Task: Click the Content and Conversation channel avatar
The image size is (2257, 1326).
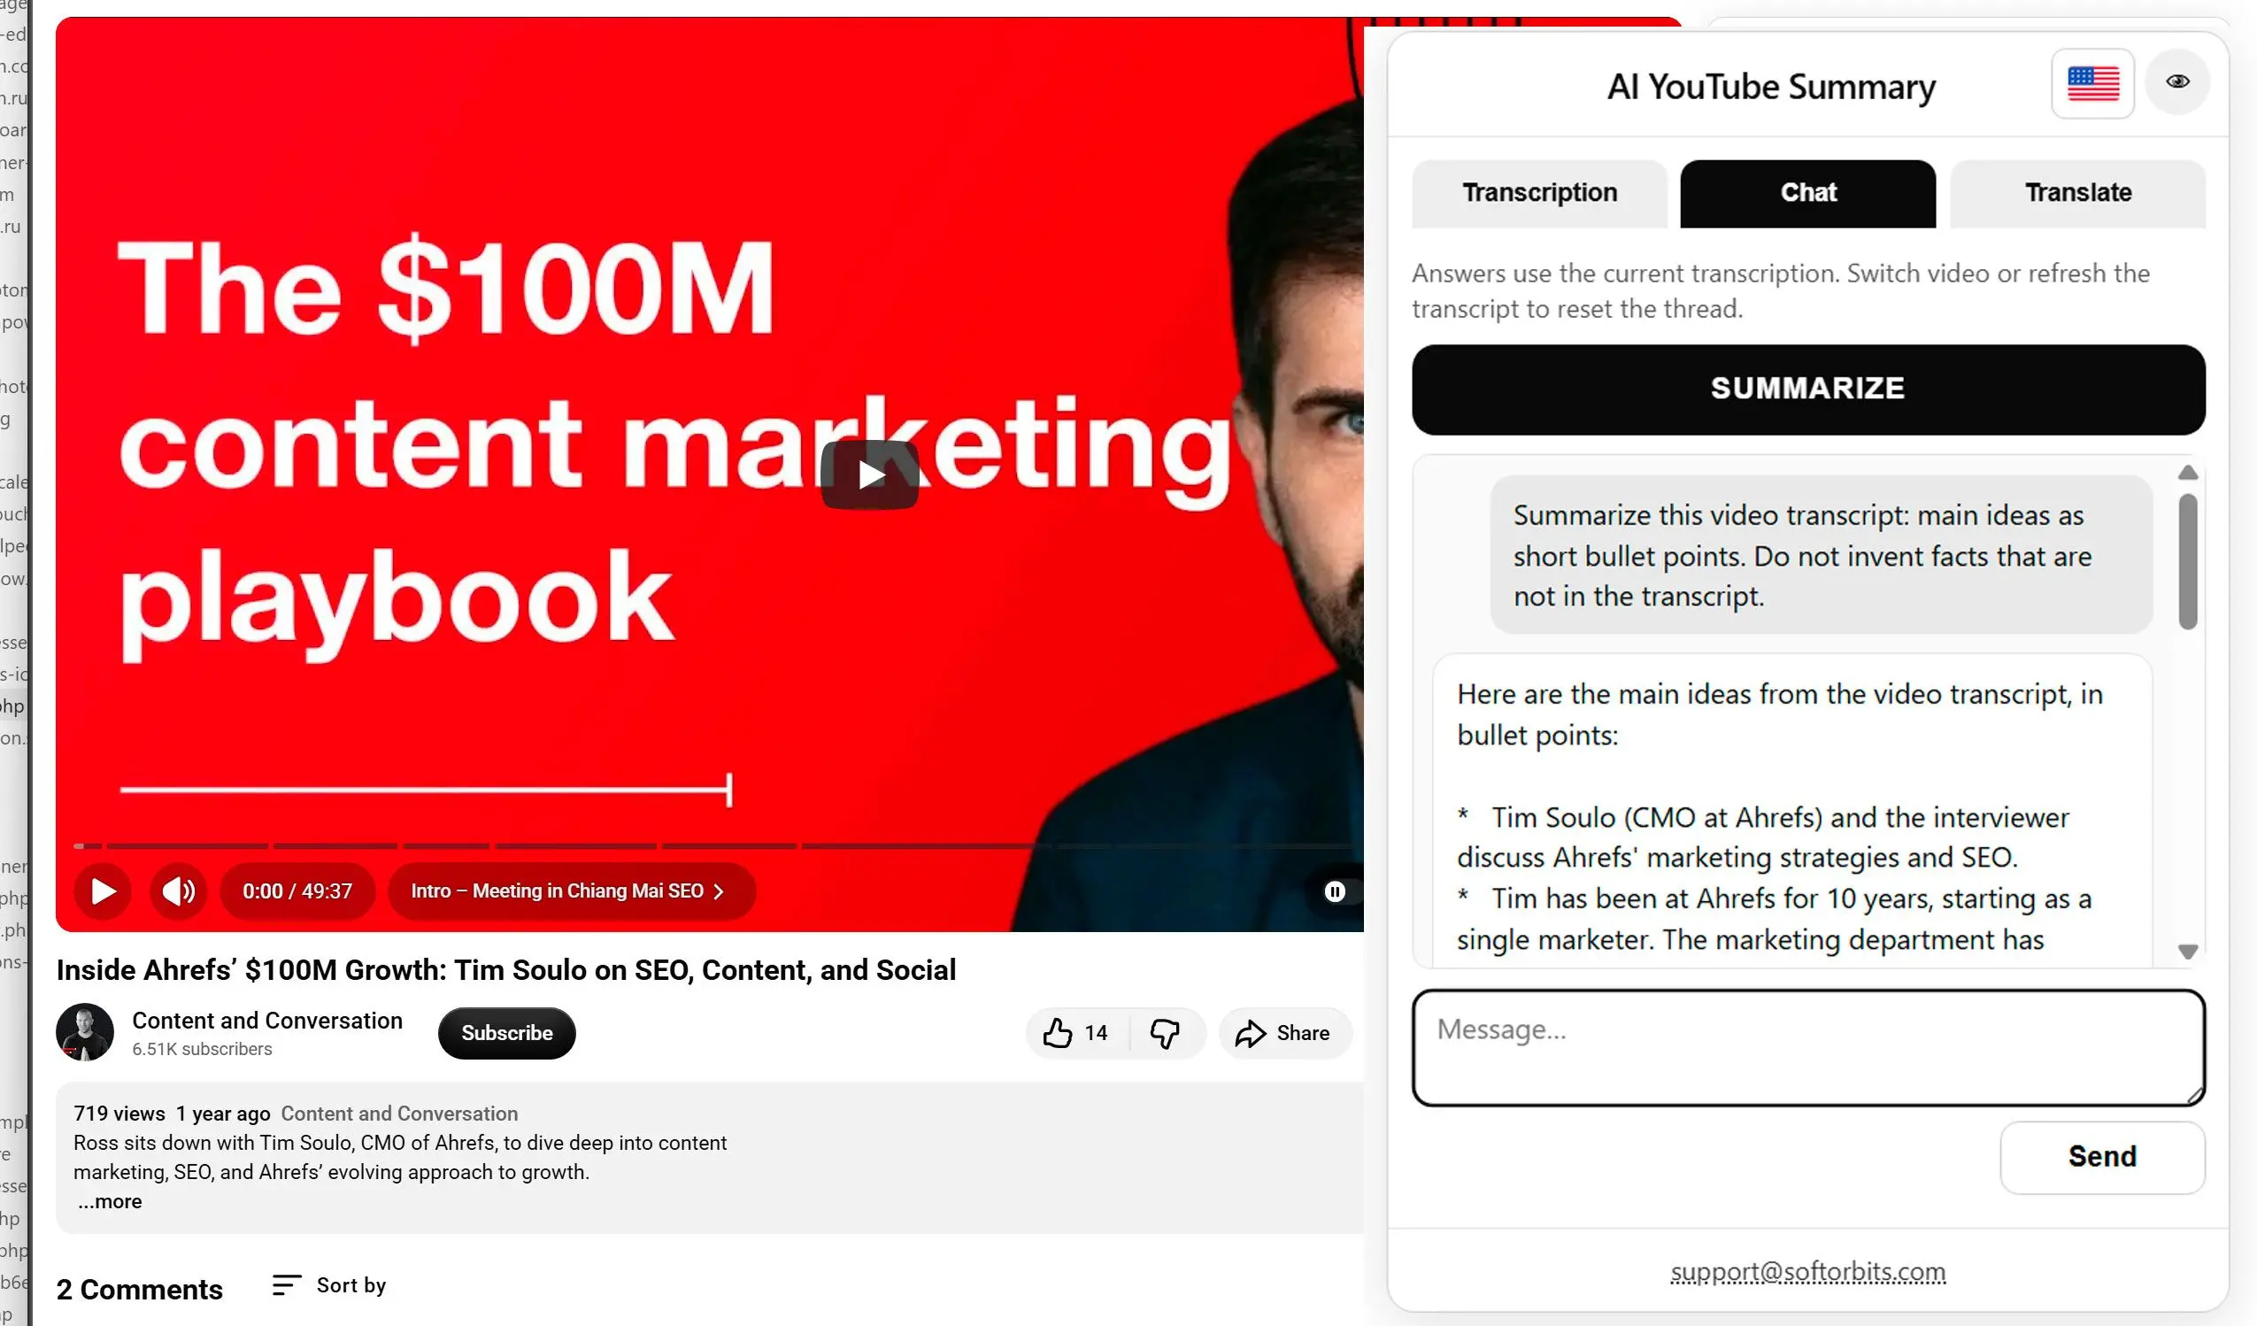Action: point(85,1032)
